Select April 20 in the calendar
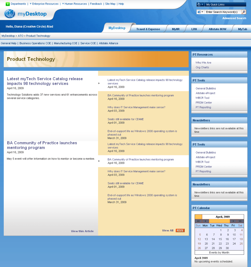Screen dimensions: 251x267 pos(206,244)
